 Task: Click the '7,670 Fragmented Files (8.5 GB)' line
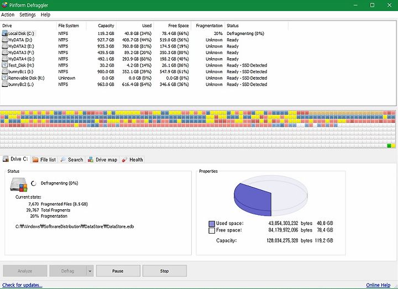pyautogui.click(x=58, y=204)
